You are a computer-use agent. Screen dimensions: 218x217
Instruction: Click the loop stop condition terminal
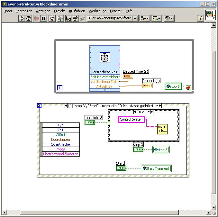pyautogui.click(x=188, y=88)
